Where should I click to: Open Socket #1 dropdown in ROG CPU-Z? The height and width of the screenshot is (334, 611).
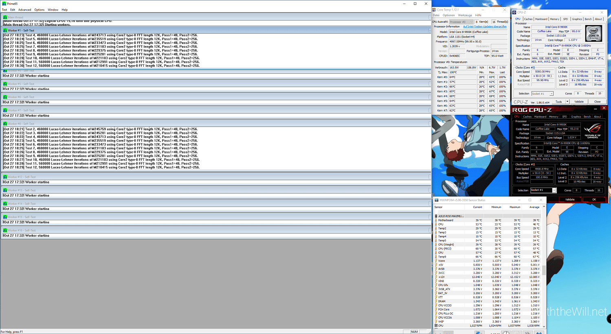point(543,190)
